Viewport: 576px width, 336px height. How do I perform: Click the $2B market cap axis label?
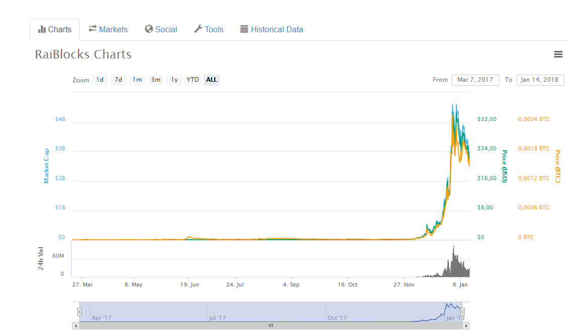60,178
